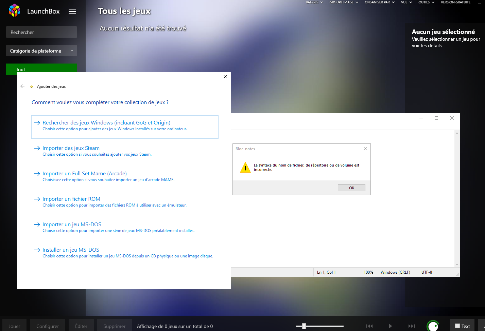Screen dimensions: 485x331
Task: Skip to next track in LaunchBox
Action: pyautogui.click(x=412, y=326)
